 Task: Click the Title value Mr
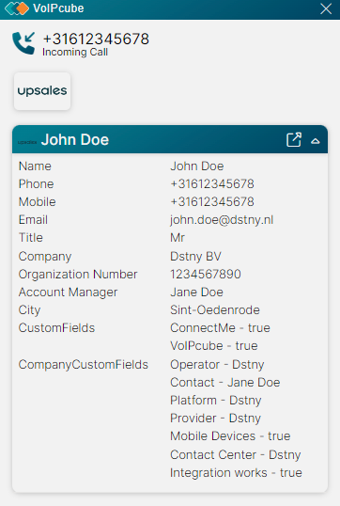point(178,238)
